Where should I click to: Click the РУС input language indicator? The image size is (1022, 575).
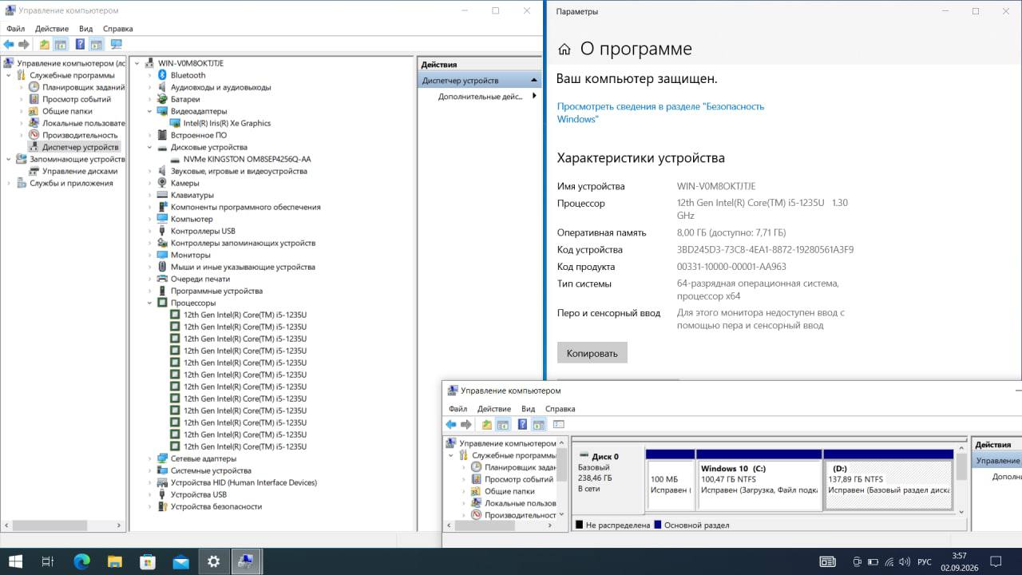tap(925, 561)
